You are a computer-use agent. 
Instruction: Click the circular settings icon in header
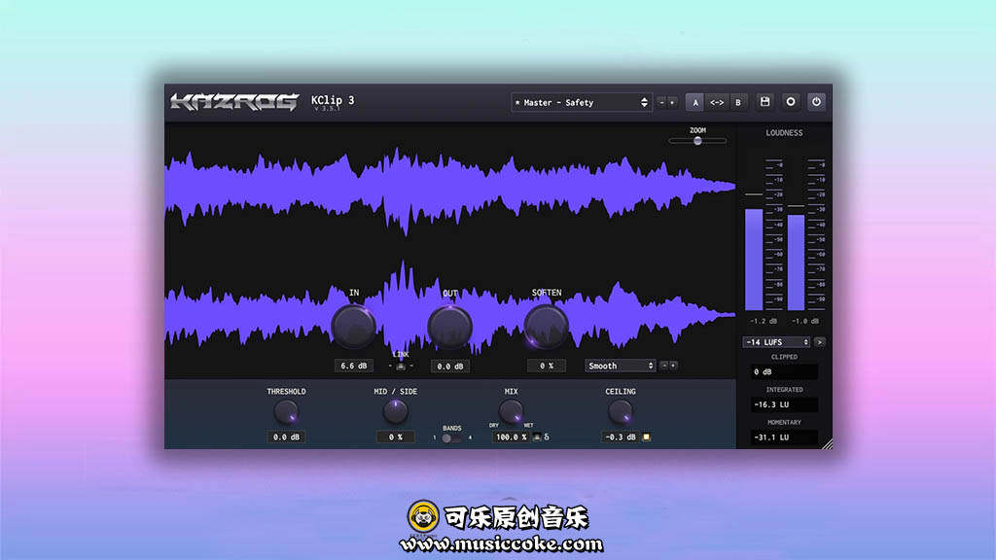[790, 102]
